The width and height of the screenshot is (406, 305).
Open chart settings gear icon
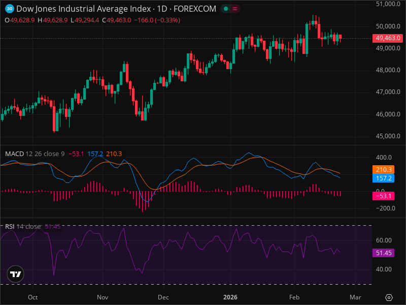coord(389,297)
